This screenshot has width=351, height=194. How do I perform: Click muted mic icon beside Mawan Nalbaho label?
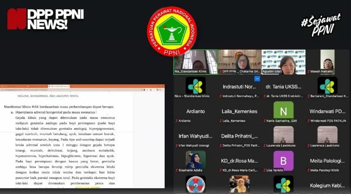pyautogui.click(x=309, y=72)
